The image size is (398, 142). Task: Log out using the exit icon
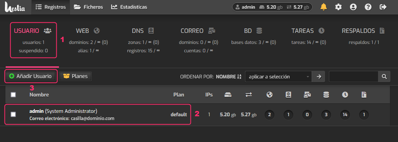tap(383, 7)
